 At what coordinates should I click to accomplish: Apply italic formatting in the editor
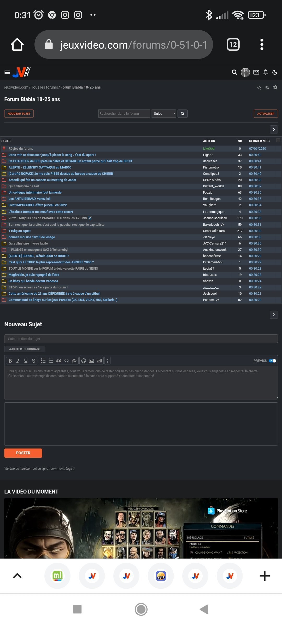(x=18, y=361)
